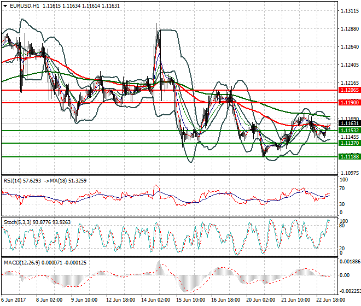Click the 0.00 level on MACD scale
This screenshot has height=306, width=361.
click(x=345, y=275)
